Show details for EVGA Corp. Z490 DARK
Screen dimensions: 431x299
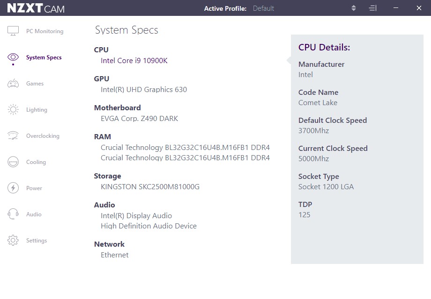[139, 118]
